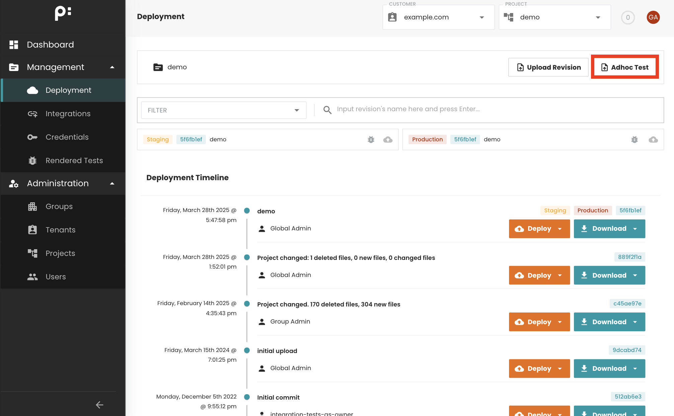
Task: Open the Customer example.com dropdown
Action: click(x=438, y=17)
